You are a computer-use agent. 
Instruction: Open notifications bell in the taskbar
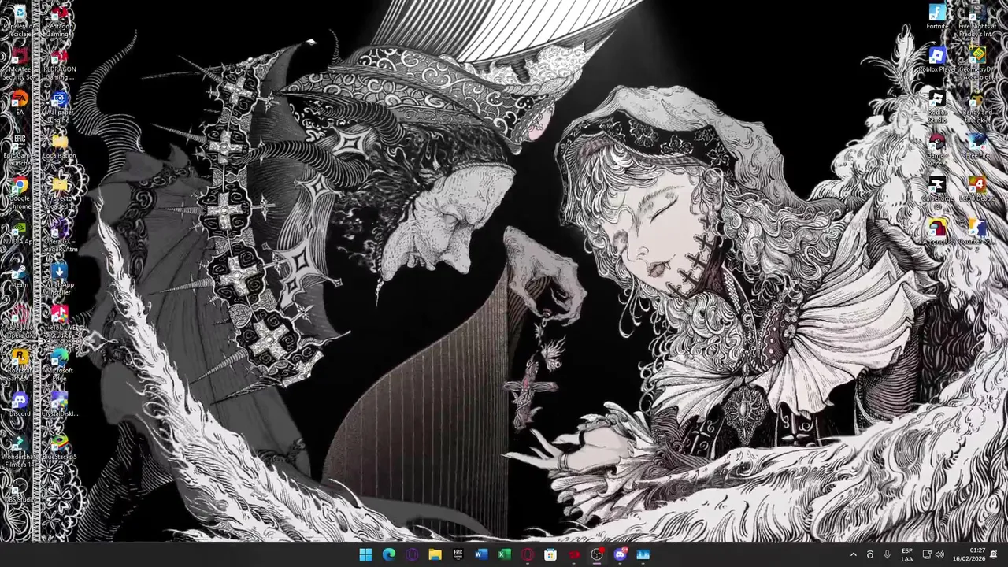(995, 554)
